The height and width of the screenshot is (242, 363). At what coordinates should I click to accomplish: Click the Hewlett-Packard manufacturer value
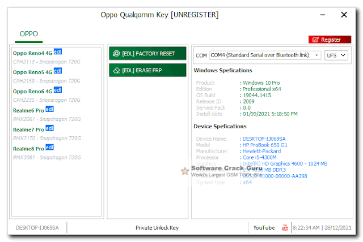click(261, 152)
